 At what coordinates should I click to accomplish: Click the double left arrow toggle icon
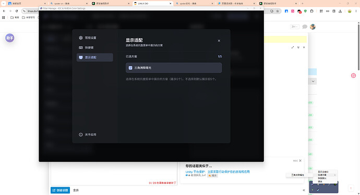[x=304, y=190]
